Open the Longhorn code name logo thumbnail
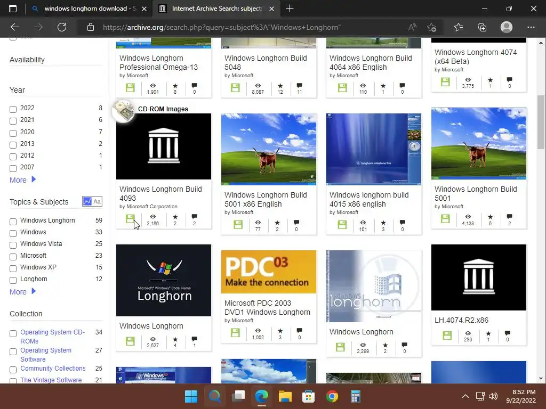546x409 pixels. (x=164, y=280)
